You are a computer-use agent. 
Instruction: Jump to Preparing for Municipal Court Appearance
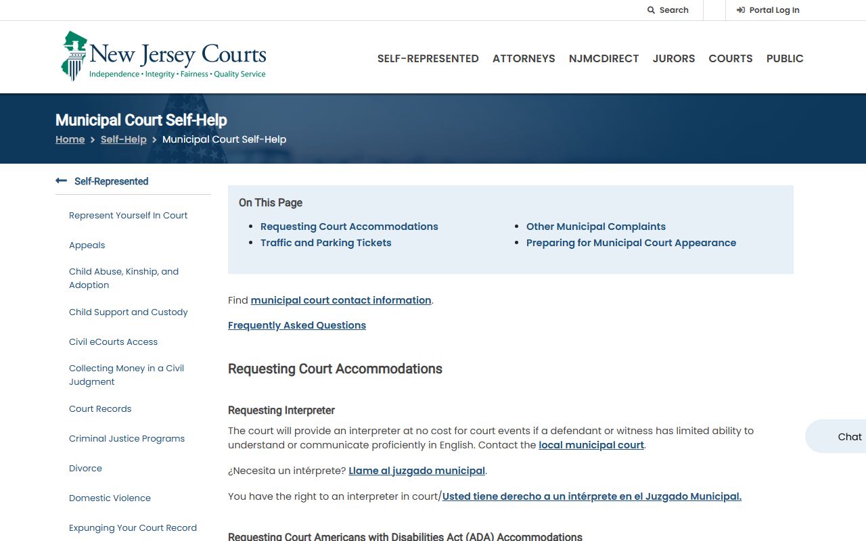click(x=631, y=243)
